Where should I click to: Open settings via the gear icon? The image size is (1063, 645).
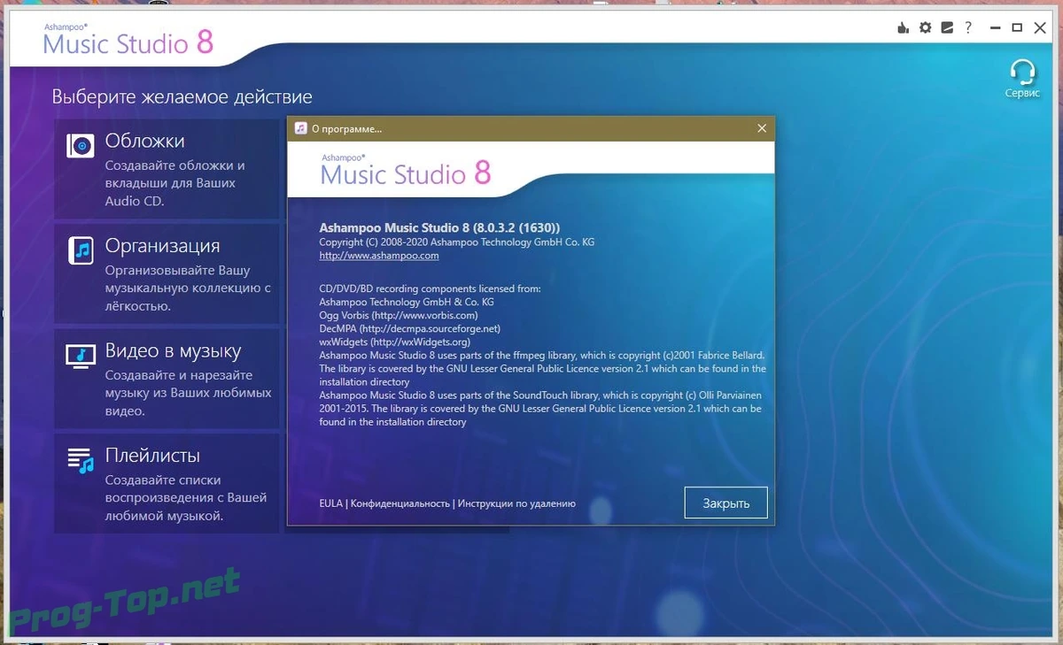[926, 27]
